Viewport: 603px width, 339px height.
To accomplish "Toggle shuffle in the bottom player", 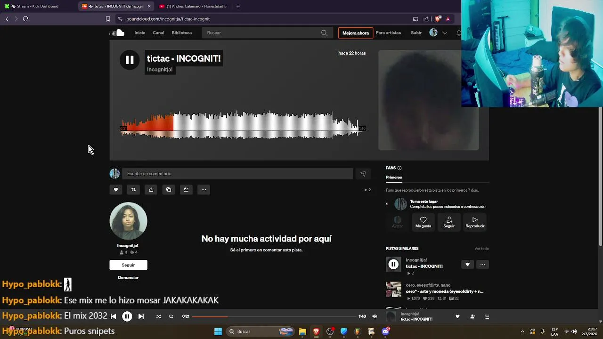I will pyautogui.click(x=158, y=316).
